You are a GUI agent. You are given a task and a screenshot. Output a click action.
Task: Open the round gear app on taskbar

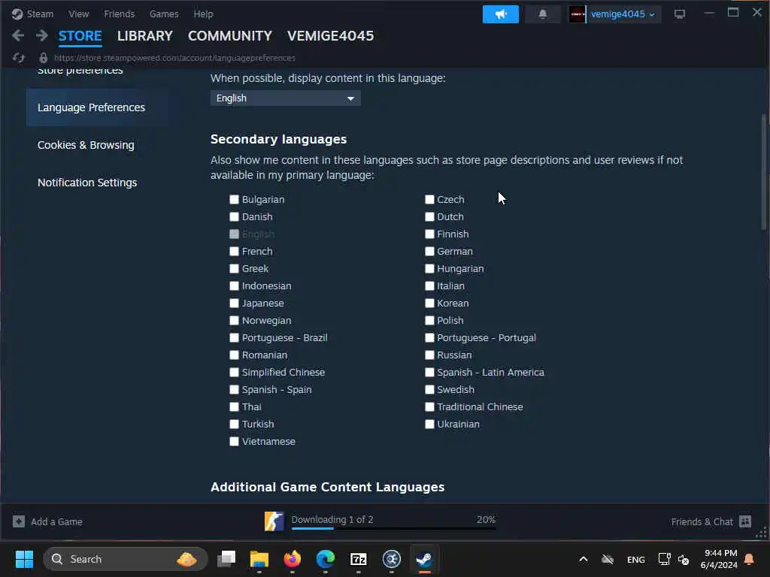click(391, 559)
